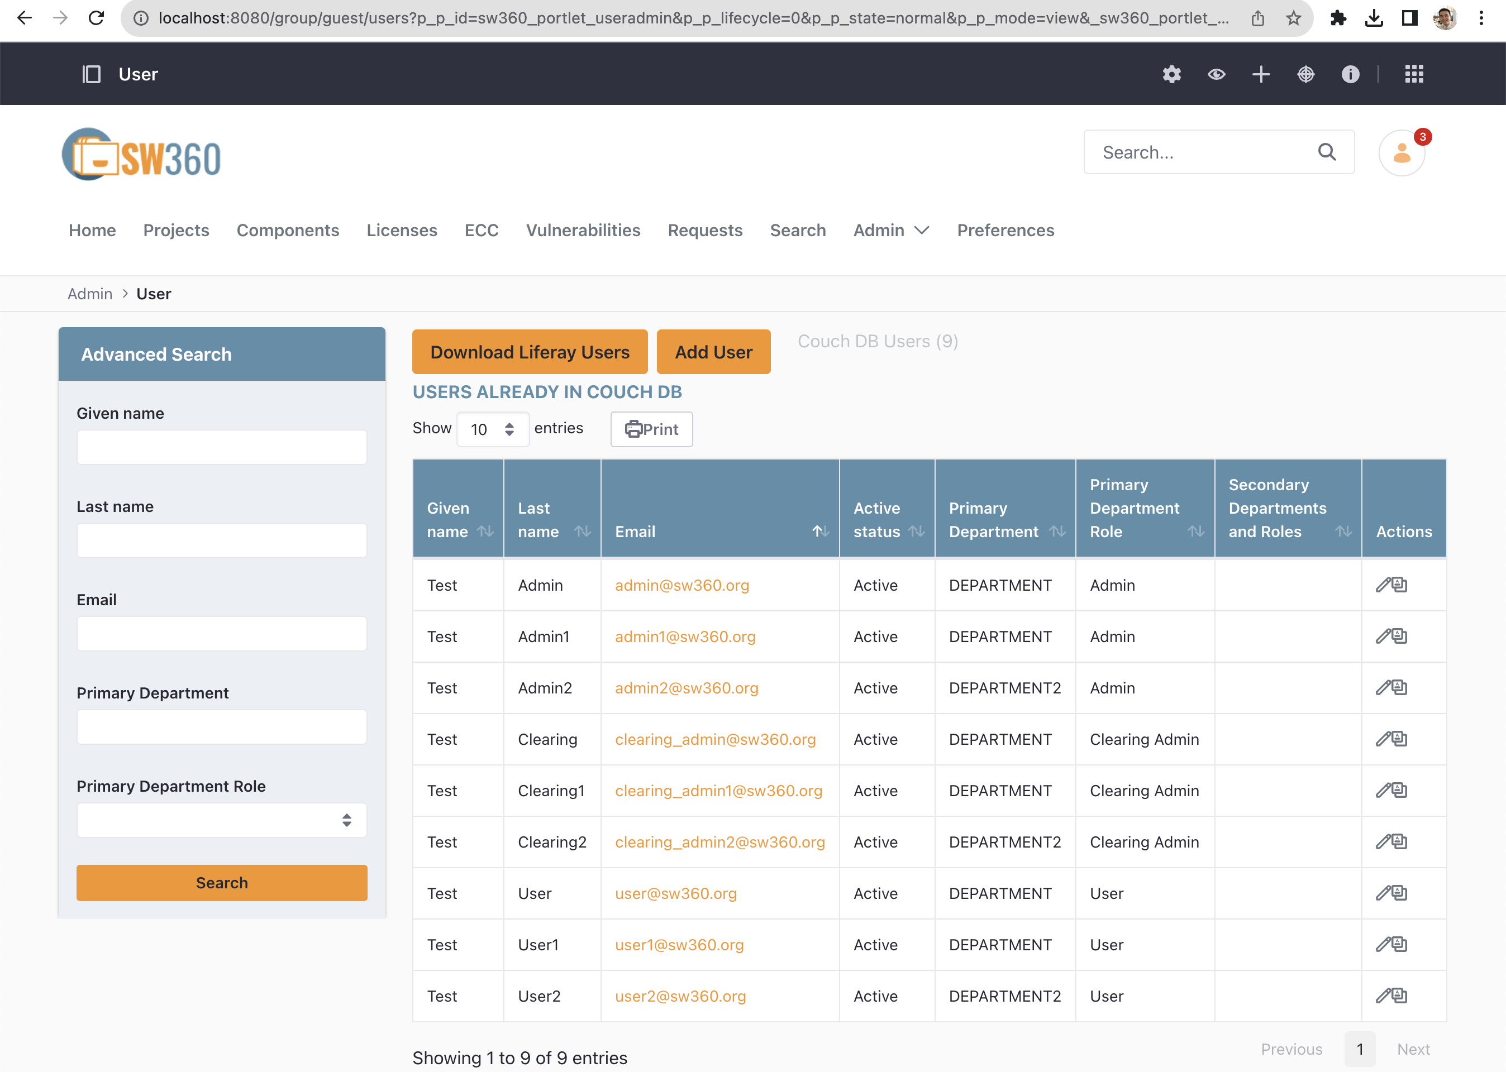Open the clearing_admin2@sw360.org email link

[719, 841]
